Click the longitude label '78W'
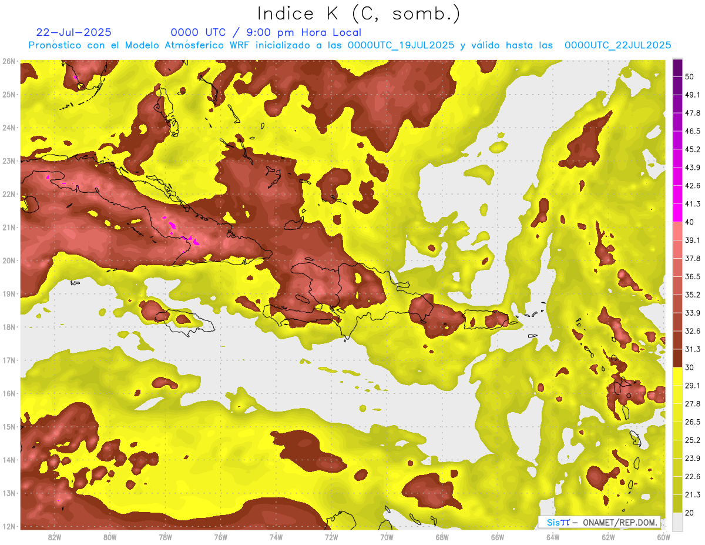The image size is (705, 545). (x=165, y=537)
